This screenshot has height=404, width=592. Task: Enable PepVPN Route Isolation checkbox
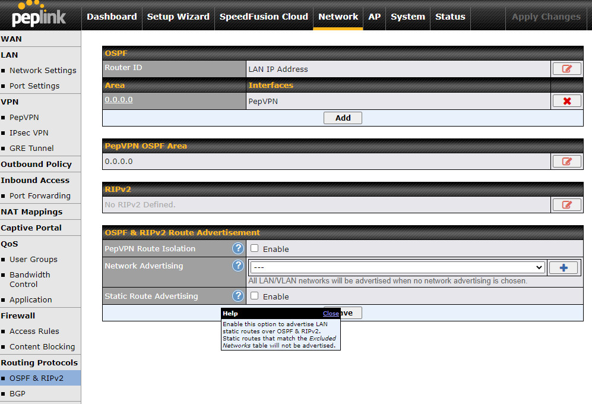(255, 248)
